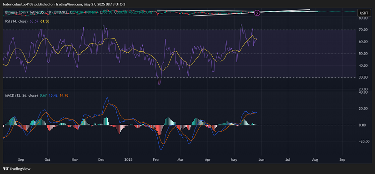
Task: Open the USDT currency selector
Action: [364, 13]
